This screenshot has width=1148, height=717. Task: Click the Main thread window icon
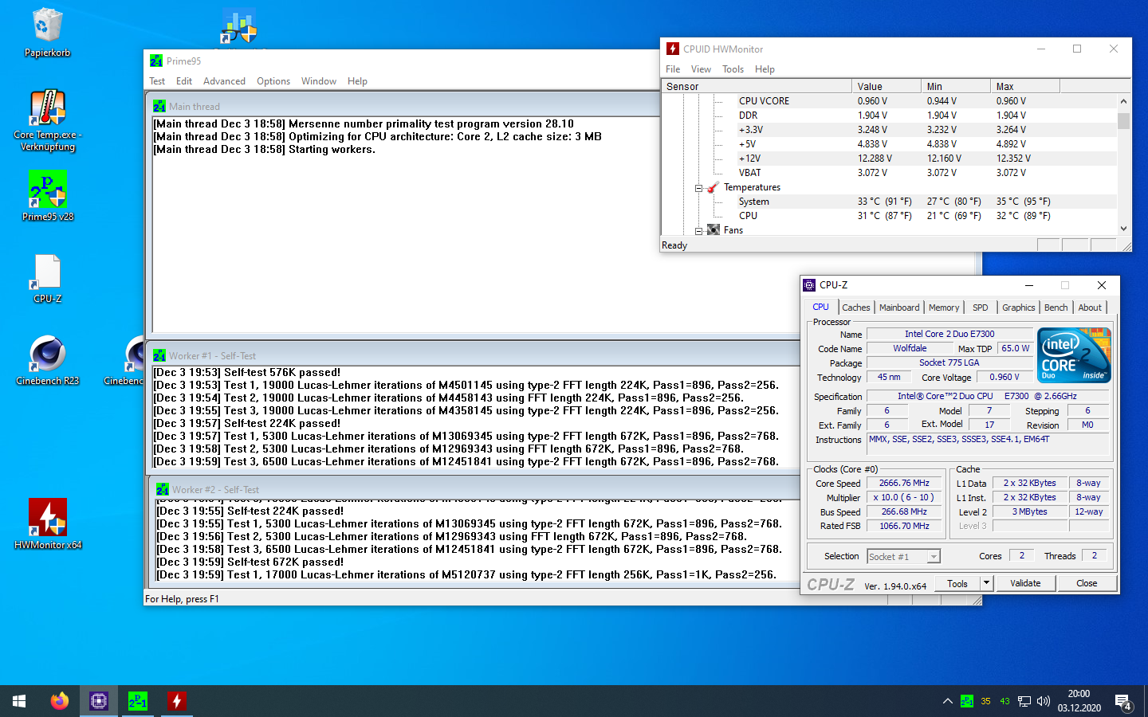159,106
